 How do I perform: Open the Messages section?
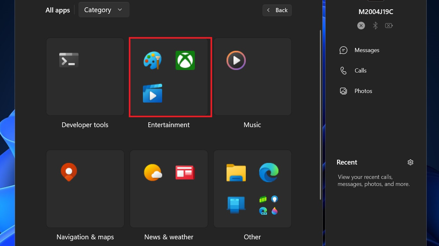click(x=367, y=50)
